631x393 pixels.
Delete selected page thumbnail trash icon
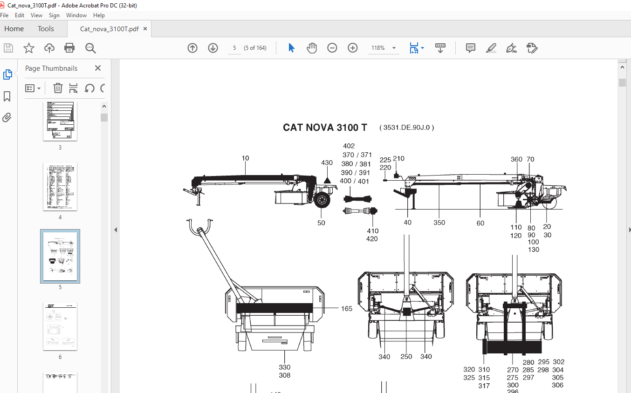click(x=58, y=88)
